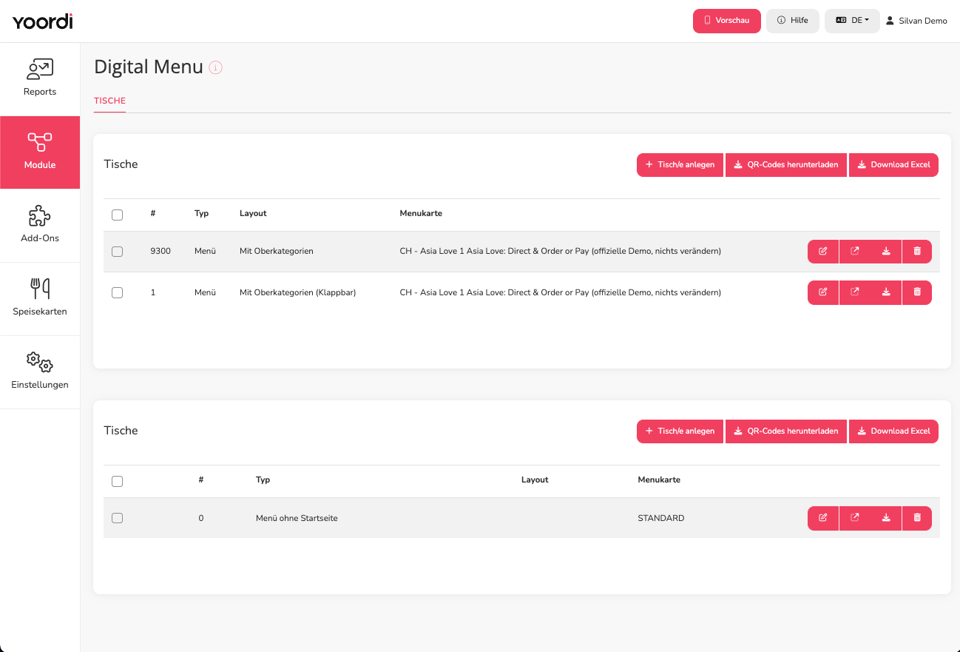Click Menukarte column header in first table
The width and height of the screenshot is (960, 652).
pyautogui.click(x=421, y=213)
